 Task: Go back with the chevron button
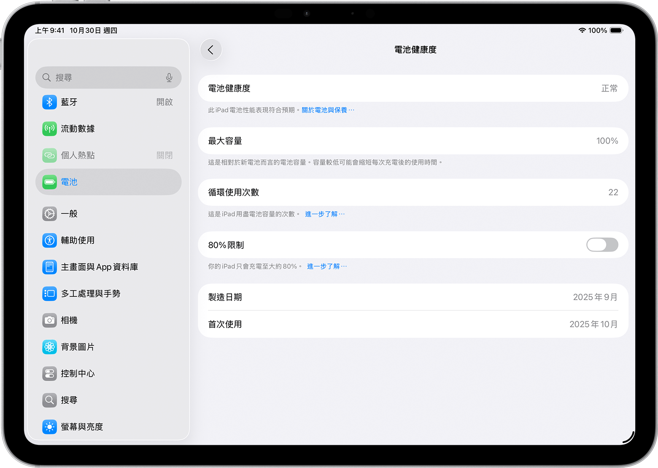click(x=211, y=50)
